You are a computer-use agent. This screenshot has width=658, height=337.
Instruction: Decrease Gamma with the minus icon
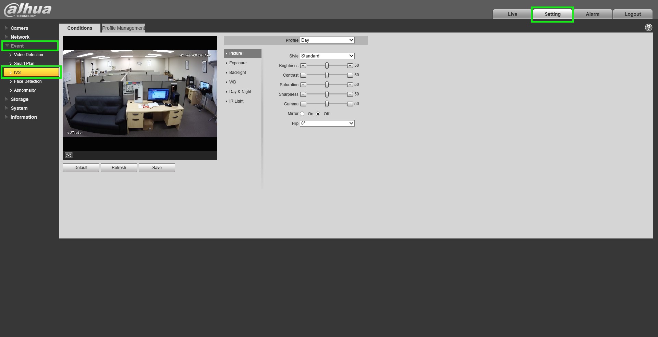click(x=303, y=104)
